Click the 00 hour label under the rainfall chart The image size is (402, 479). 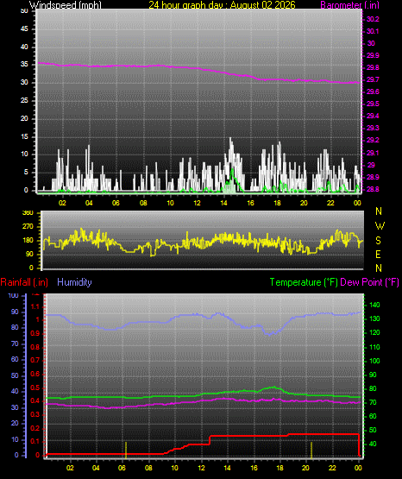pyautogui.click(x=358, y=468)
